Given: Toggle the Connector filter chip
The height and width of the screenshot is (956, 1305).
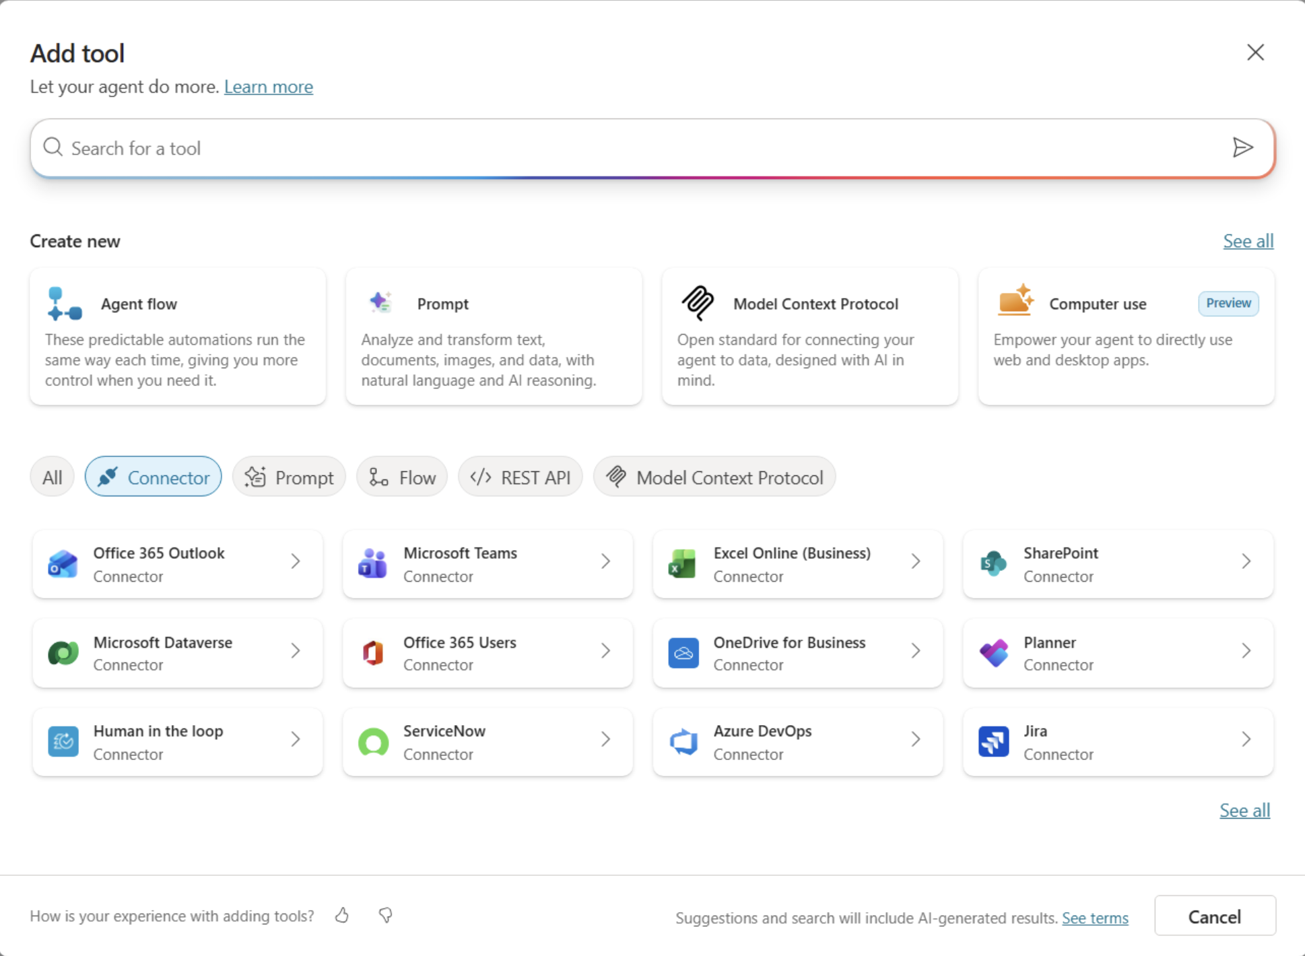Looking at the screenshot, I should pos(154,477).
